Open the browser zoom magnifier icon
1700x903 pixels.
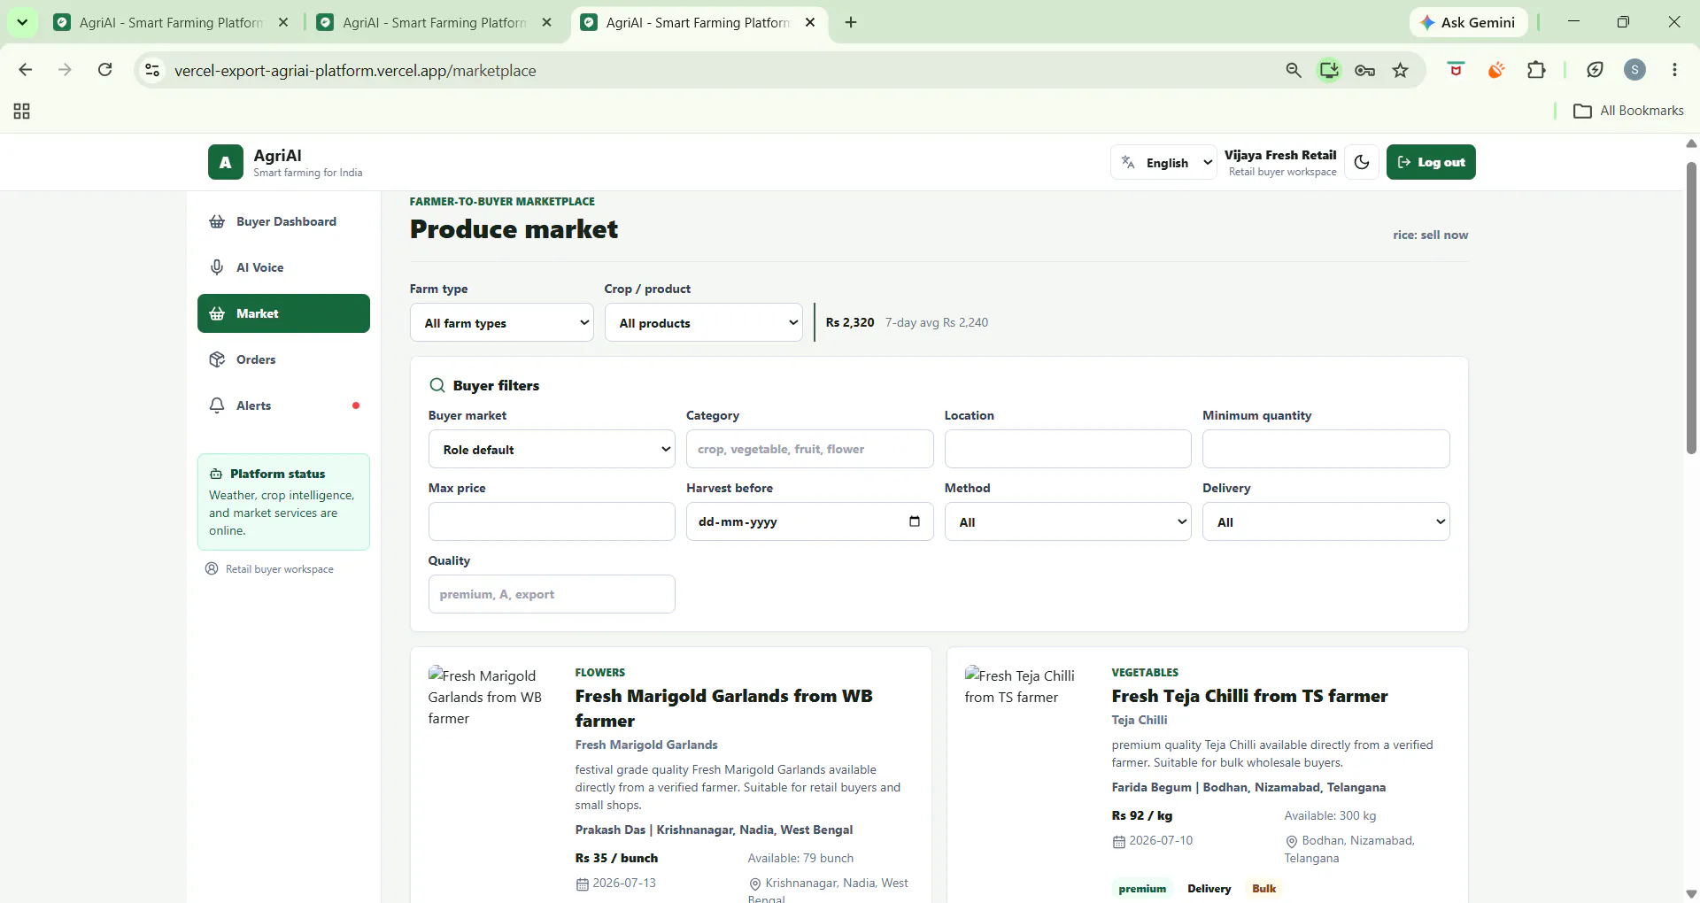click(1294, 70)
